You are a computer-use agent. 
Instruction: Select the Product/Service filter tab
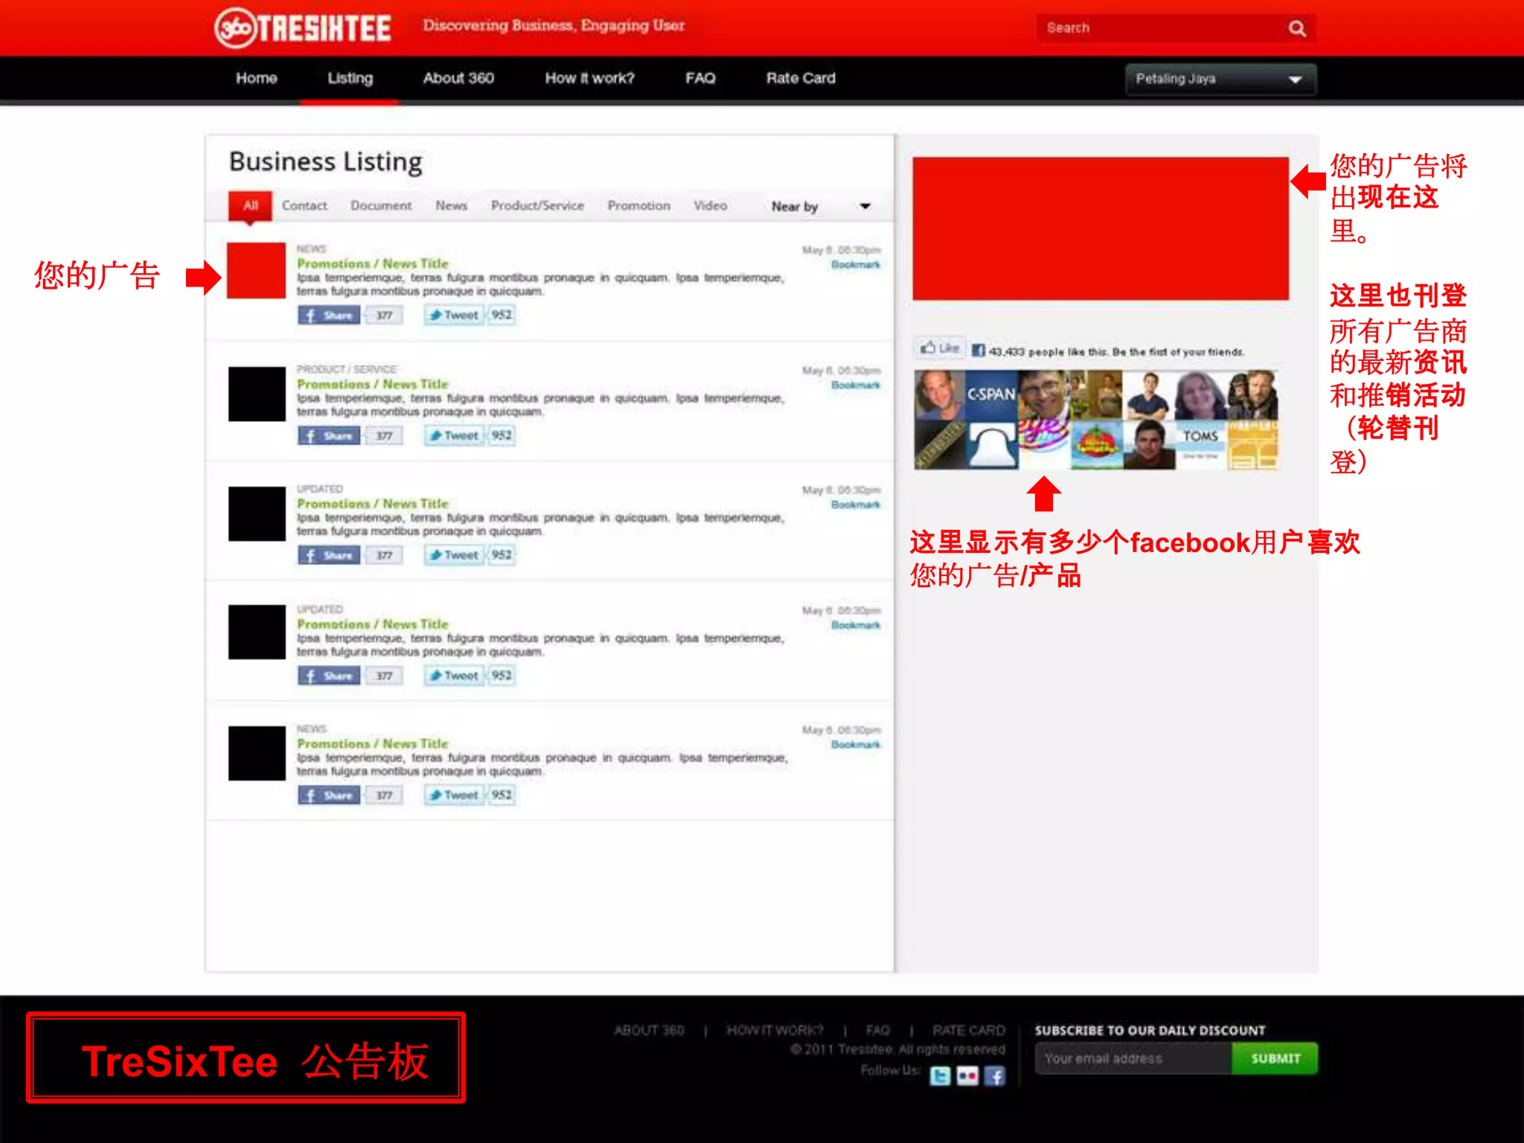click(537, 206)
